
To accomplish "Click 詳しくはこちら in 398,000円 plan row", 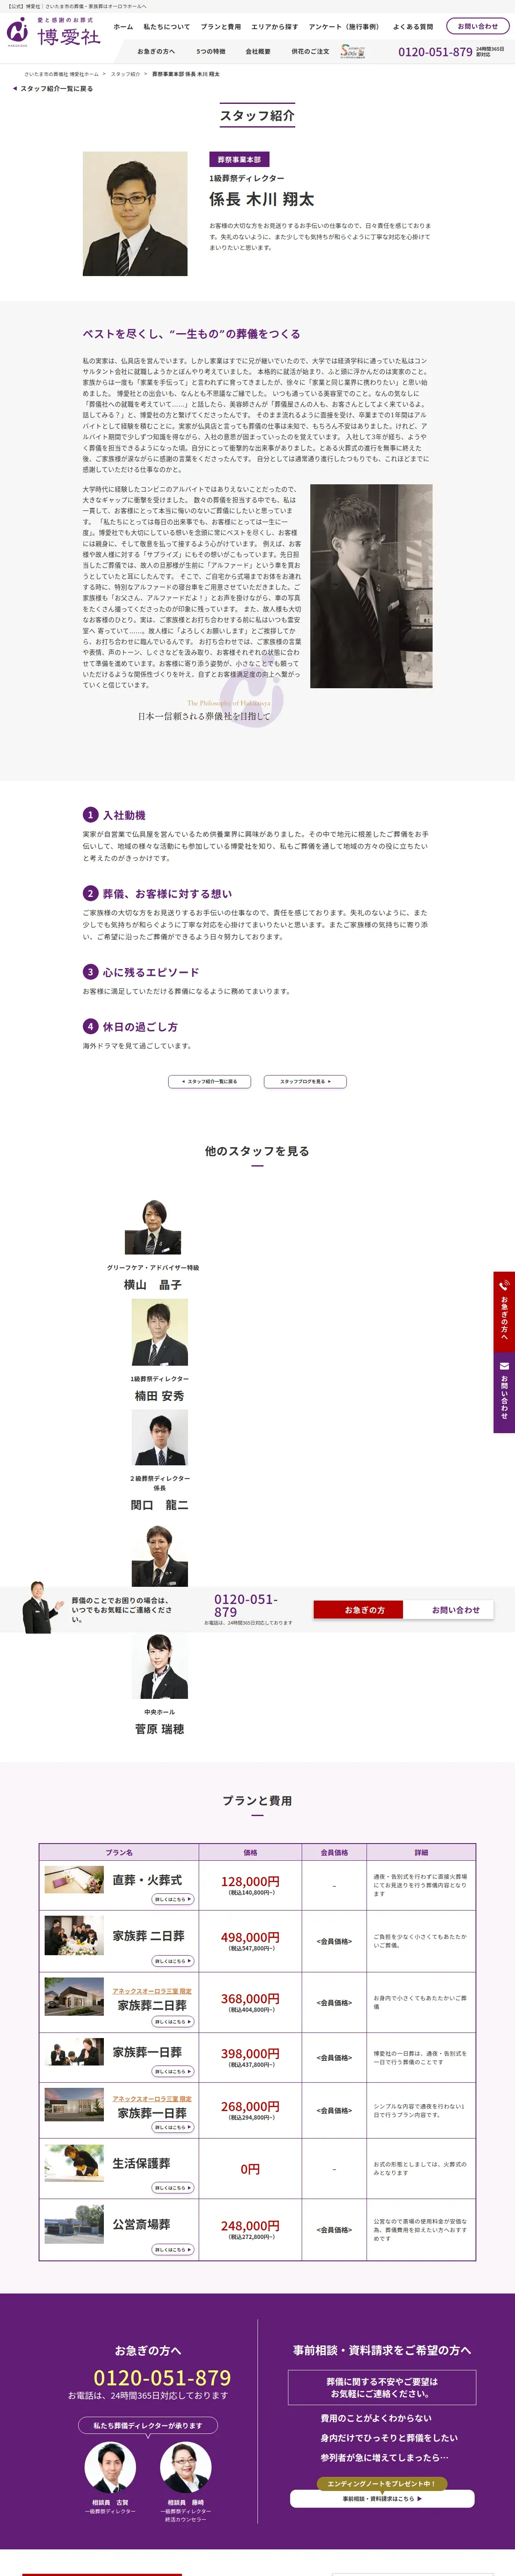I will (x=173, y=2071).
